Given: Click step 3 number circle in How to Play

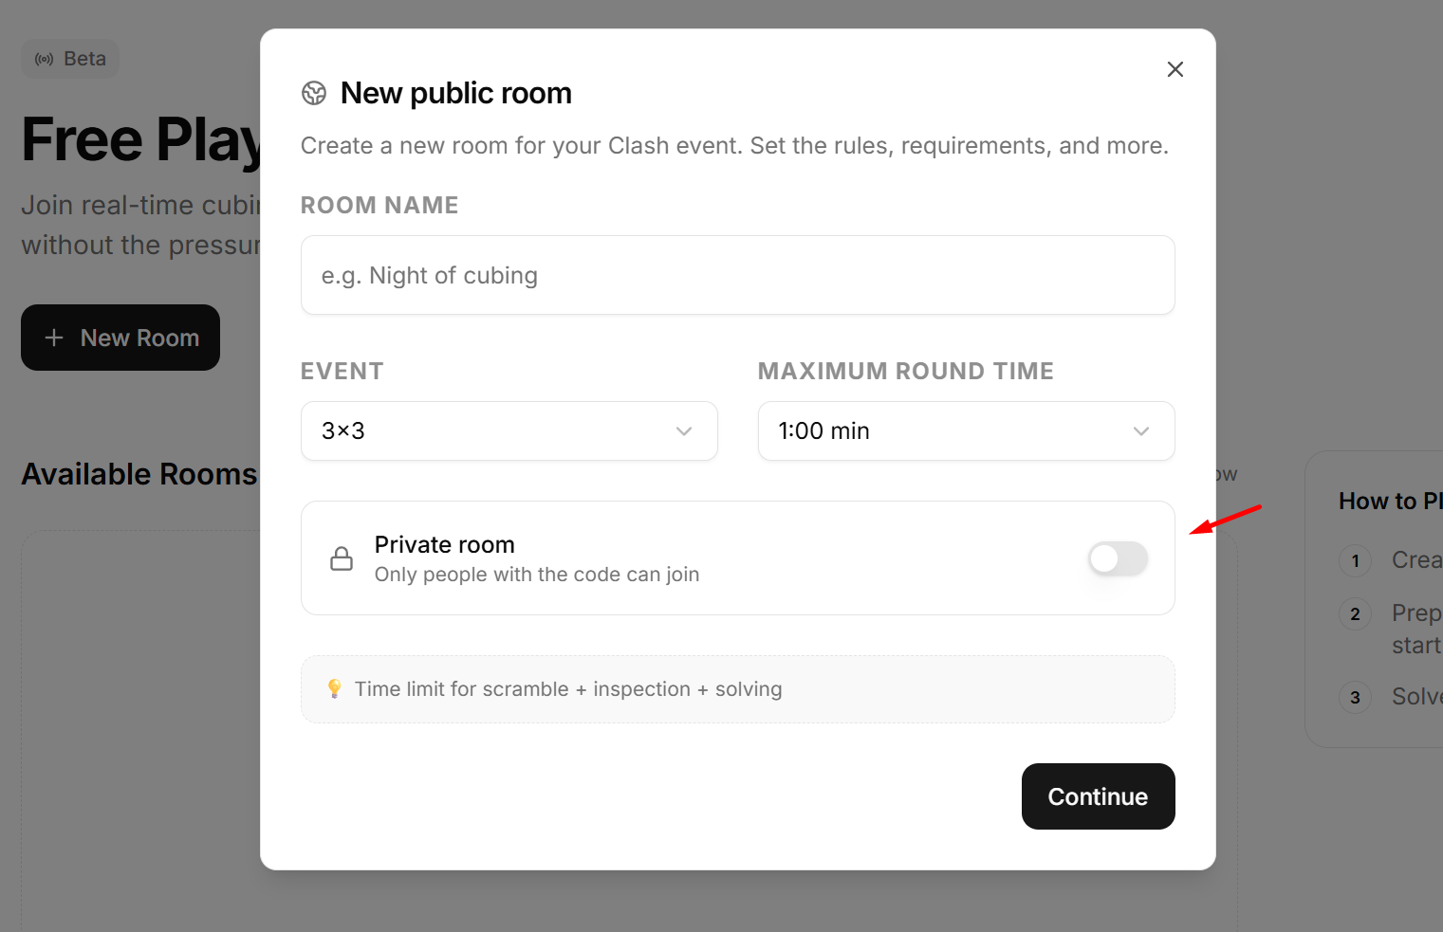Looking at the screenshot, I should [1355, 697].
